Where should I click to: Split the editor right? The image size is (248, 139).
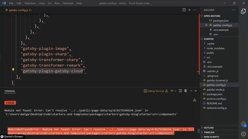coord(184,10)
